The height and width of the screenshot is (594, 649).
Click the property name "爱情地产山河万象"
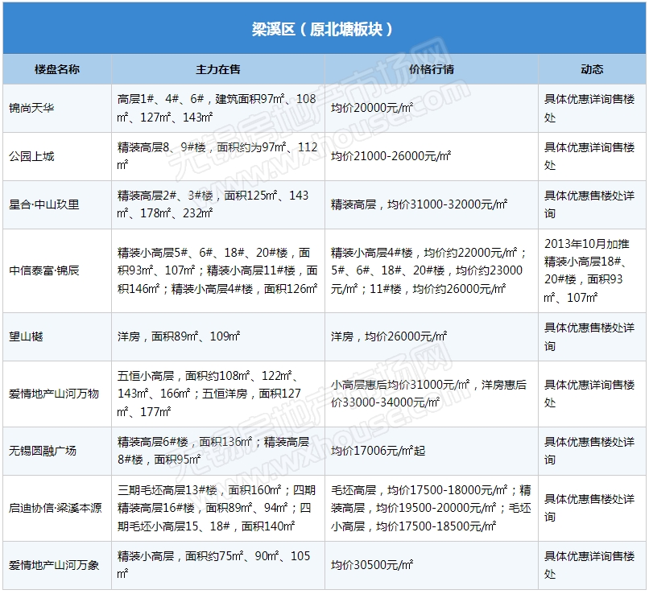coord(54,565)
